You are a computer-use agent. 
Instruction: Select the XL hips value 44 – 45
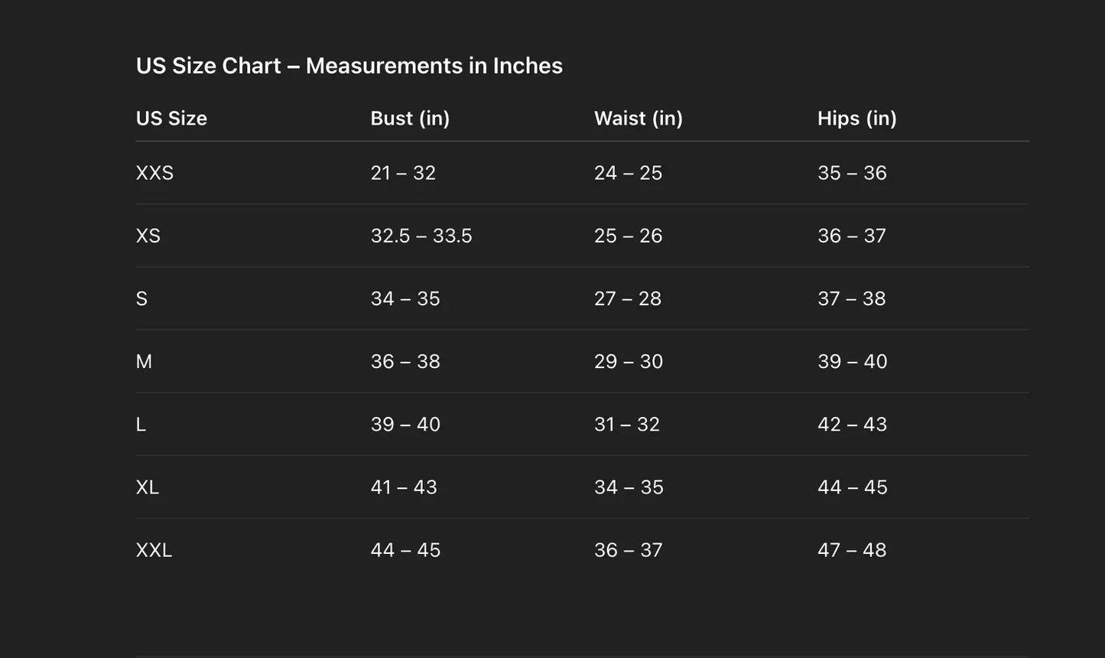point(852,487)
